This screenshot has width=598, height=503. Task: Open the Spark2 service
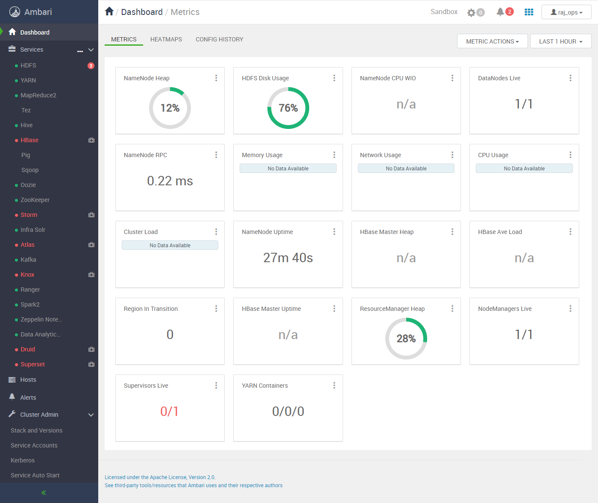coord(30,305)
